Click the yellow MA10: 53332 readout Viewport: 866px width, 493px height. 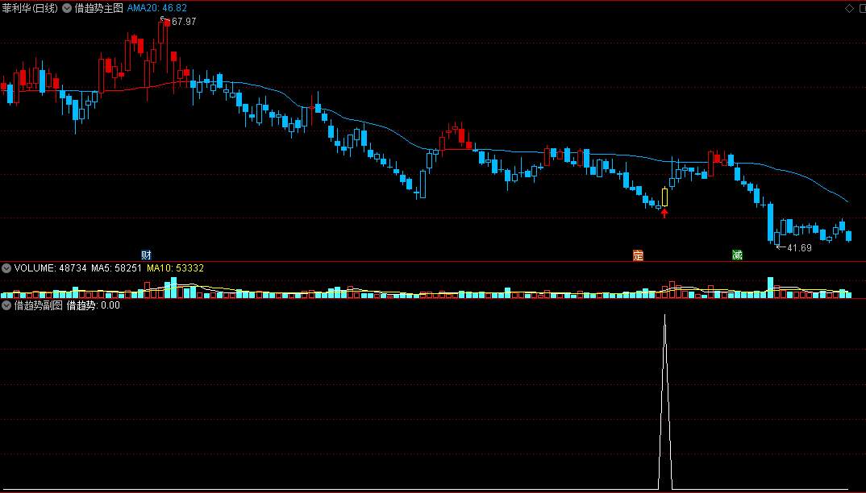pos(175,268)
